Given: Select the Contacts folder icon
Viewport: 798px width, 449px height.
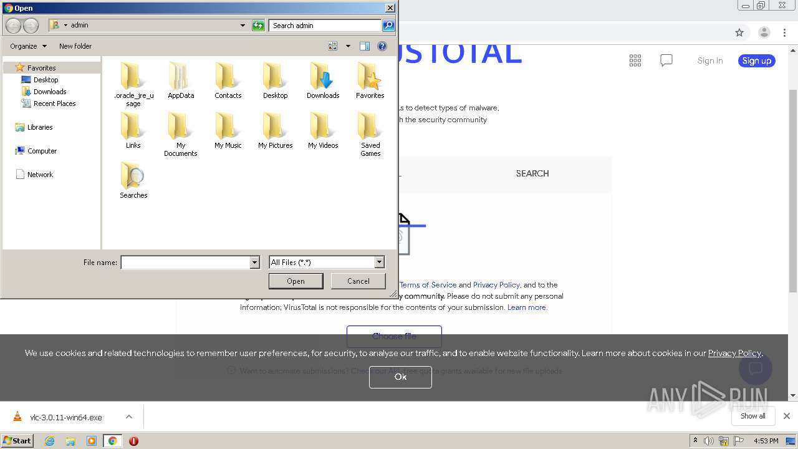Looking at the screenshot, I should (x=228, y=80).
